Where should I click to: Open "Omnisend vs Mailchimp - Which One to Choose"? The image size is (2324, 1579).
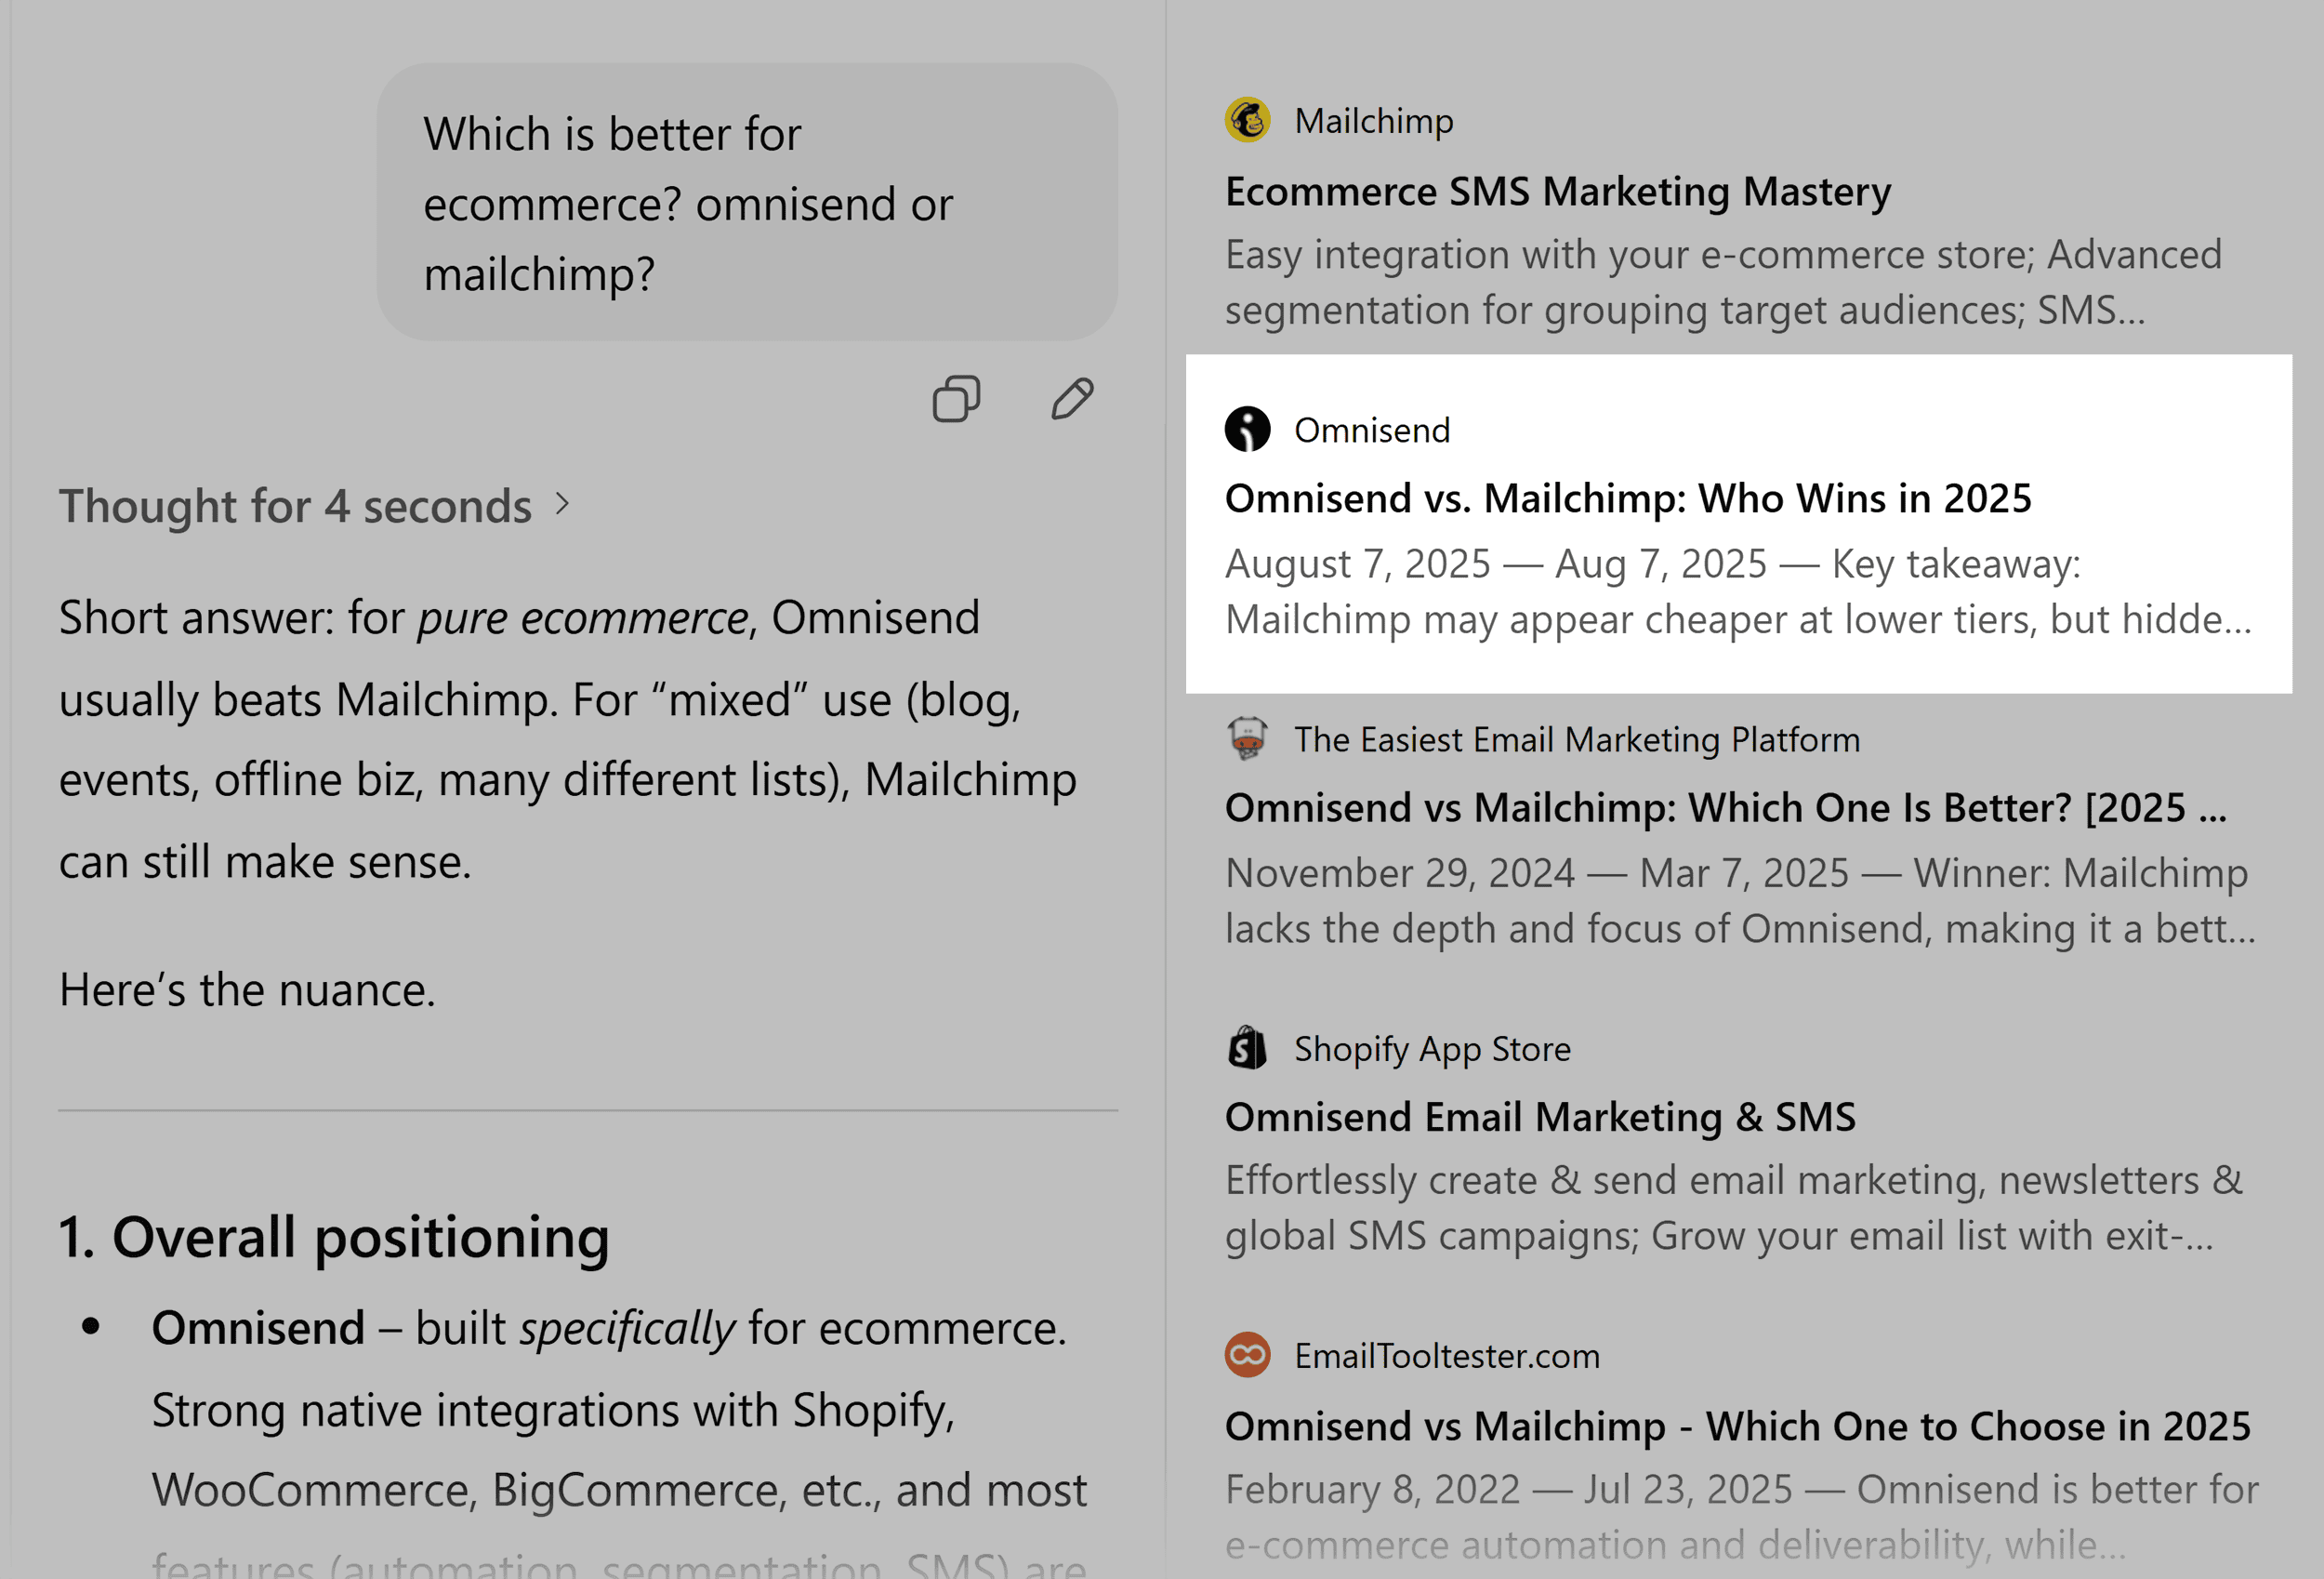point(1737,1426)
